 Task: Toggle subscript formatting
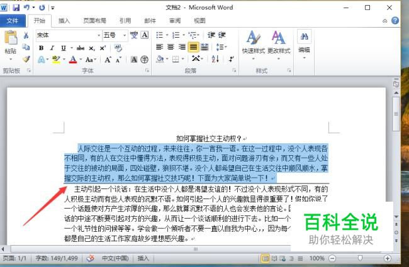(92, 48)
